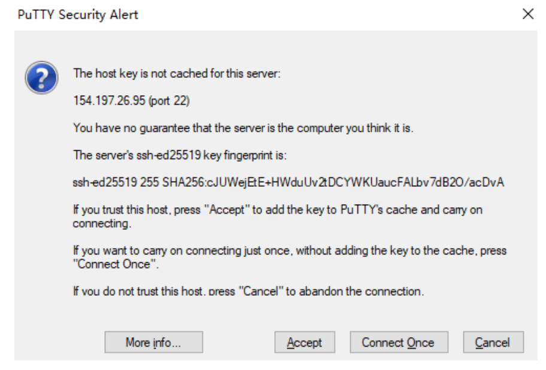Click the quoted "Connect Once". text in the paragraph
Image resolution: width=546 pixels, height=370 pixels.
pyautogui.click(x=116, y=264)
